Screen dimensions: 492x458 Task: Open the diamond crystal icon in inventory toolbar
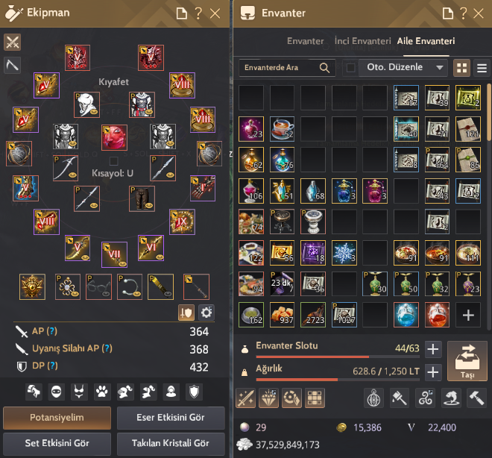pos(269,398)
